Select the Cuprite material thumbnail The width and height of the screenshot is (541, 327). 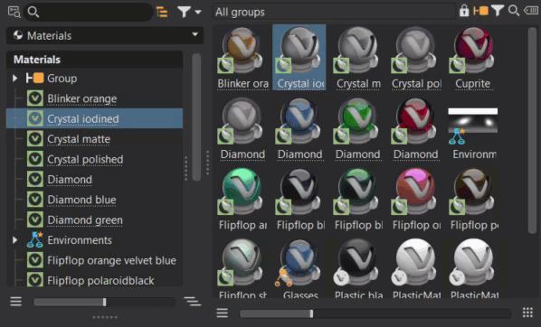point(473,57)
